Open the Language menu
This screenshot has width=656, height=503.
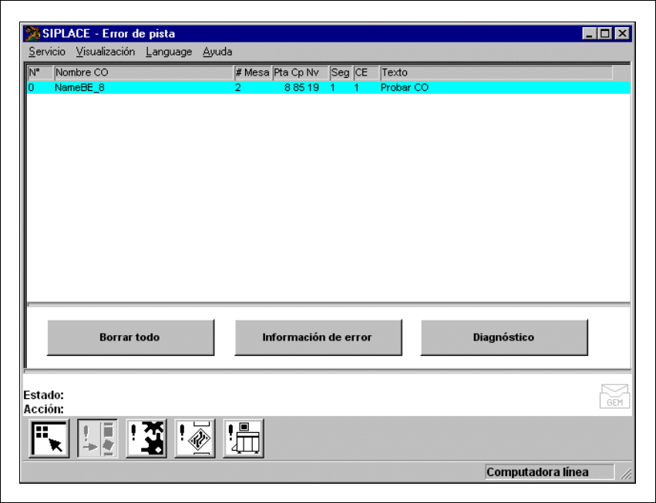(169, 52)
